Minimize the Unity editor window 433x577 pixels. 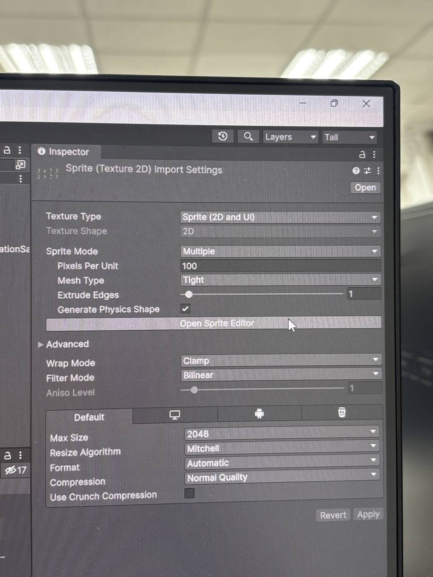click(303, 103)
